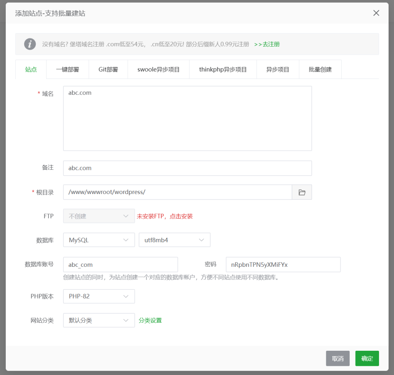394x375 pixels.
Task: Open the swoole异步项目 tab
Action: pyautogui.click(x=159, y=70)
